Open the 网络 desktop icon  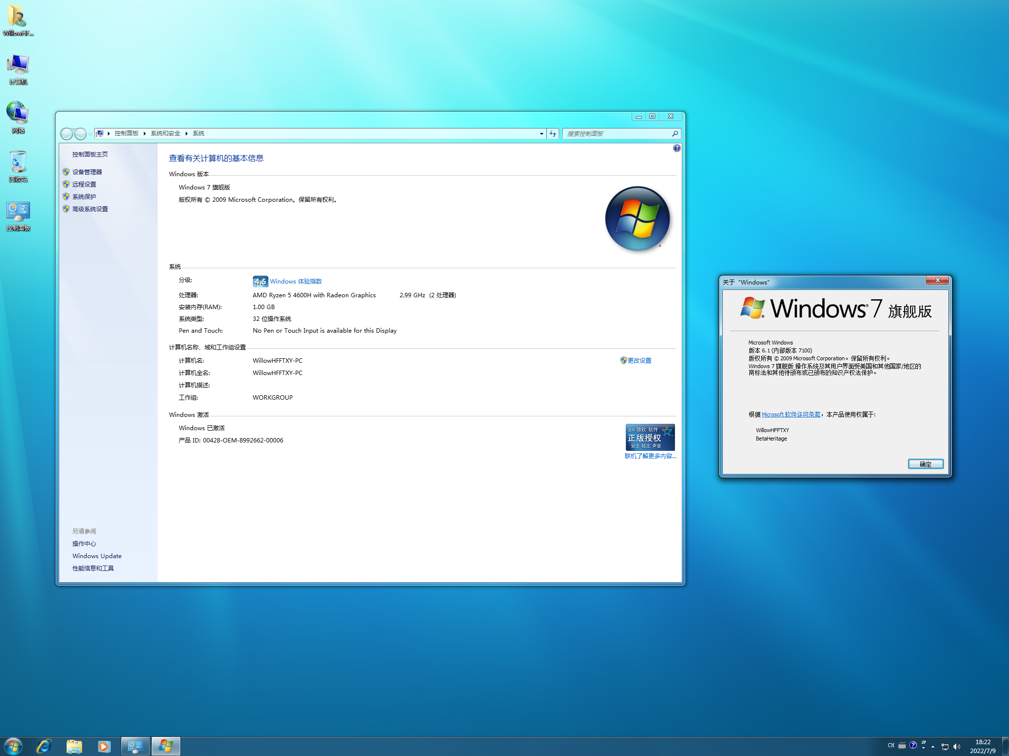pos(18,117)
